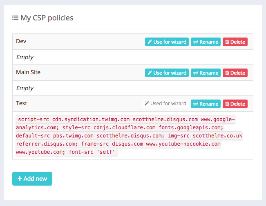Click the trash icon in Test's Delete button

click(227, 104)
